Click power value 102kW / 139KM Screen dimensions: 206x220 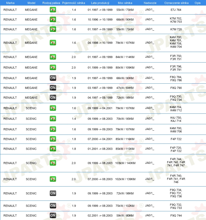point(125,179)
